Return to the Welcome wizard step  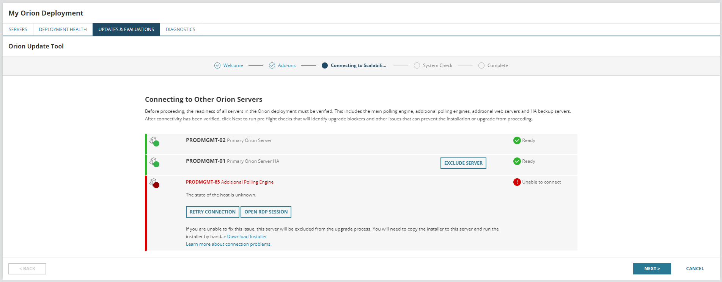click(x=233, y=65)
